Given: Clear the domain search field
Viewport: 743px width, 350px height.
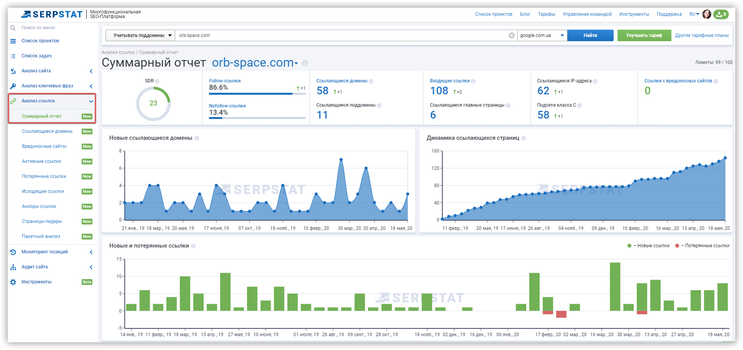Looking at the screenshot, I should pyautogui.click(x=512, y=35).
